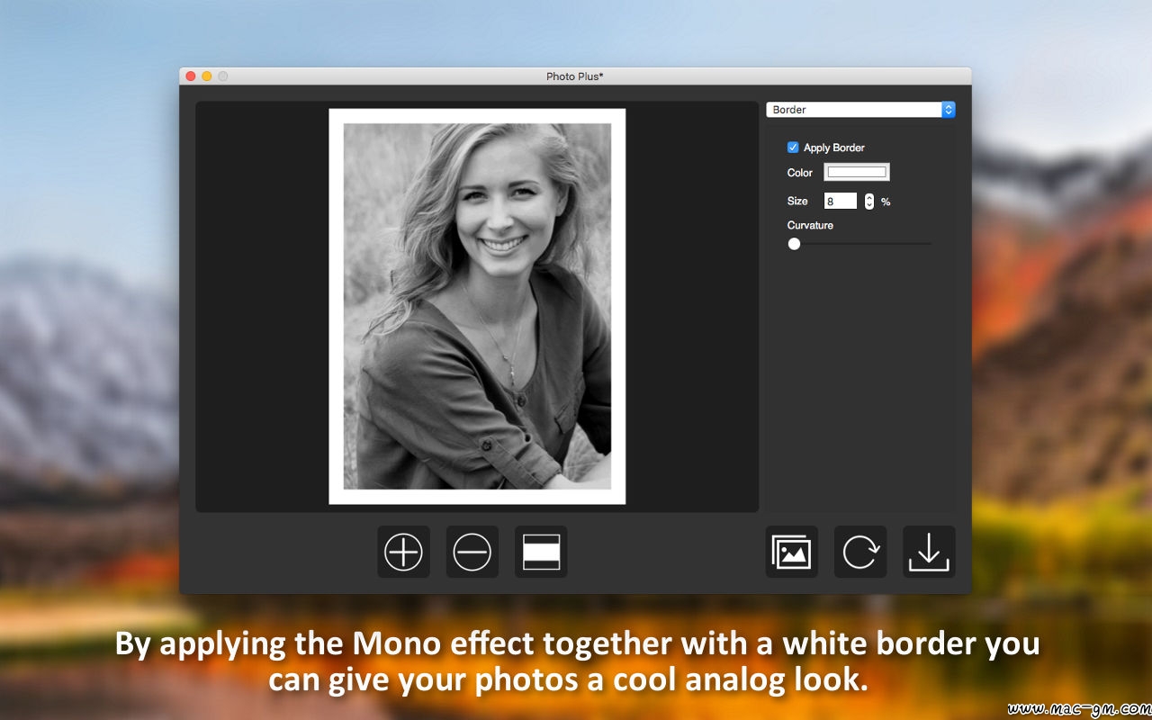Image resolution: width=1152 pixels, height=720 pixels.
Task: Open the border Color swatch picker
Action: point(857,172)
